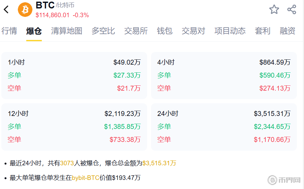Click the bybit-BTC link
Image resolution: width=304 pixels, height=189 pixels.
click(85, 178)
